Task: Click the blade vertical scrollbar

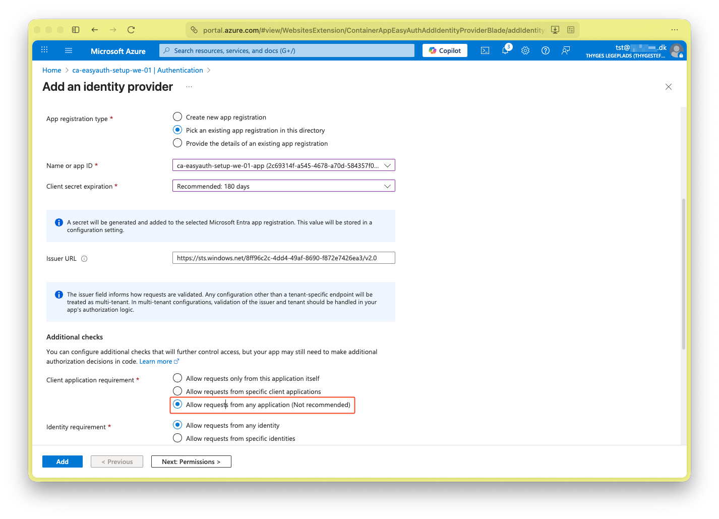Action: 684,274
